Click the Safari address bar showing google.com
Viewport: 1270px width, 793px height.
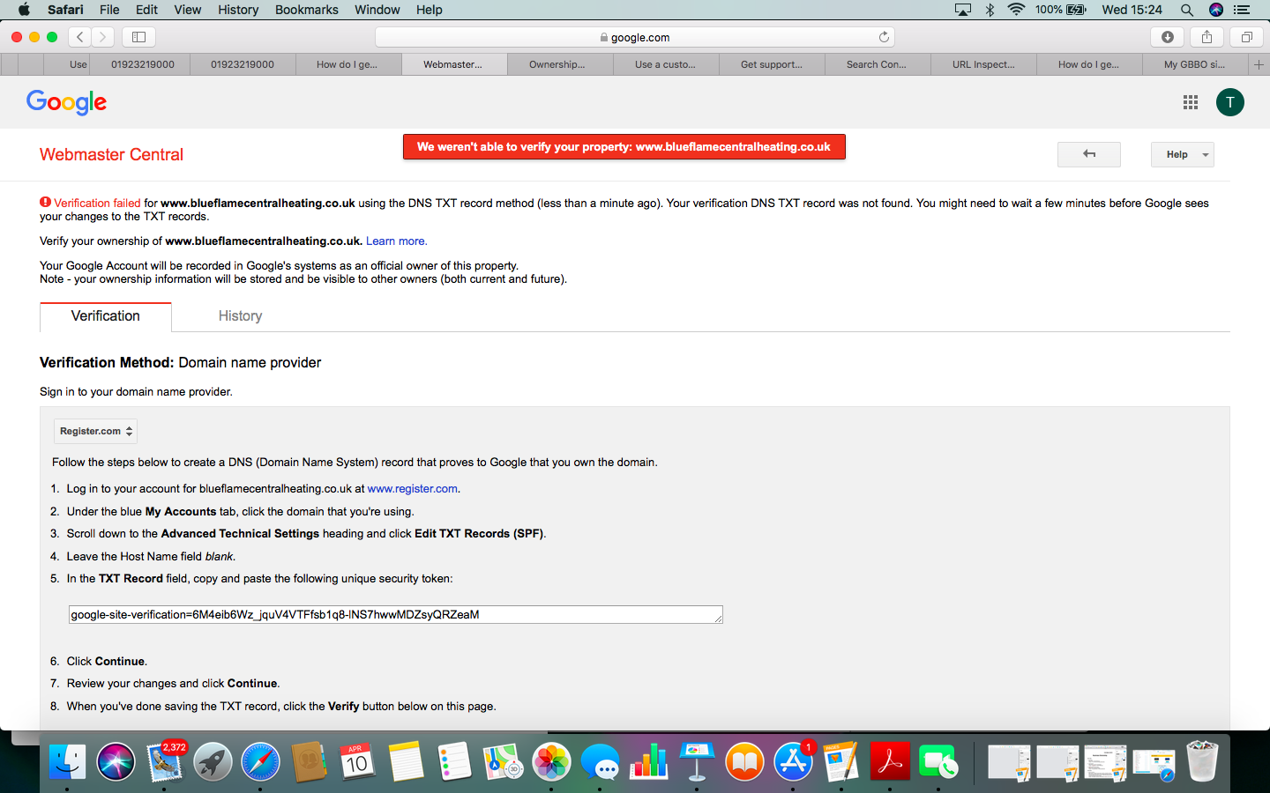[635, 37]
